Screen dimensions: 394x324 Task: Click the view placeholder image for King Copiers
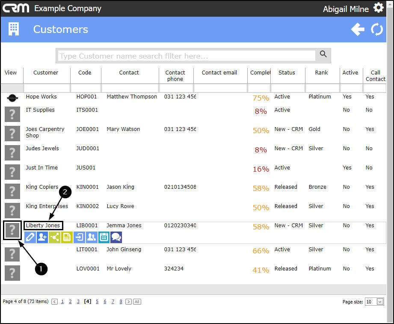point(12,191)
